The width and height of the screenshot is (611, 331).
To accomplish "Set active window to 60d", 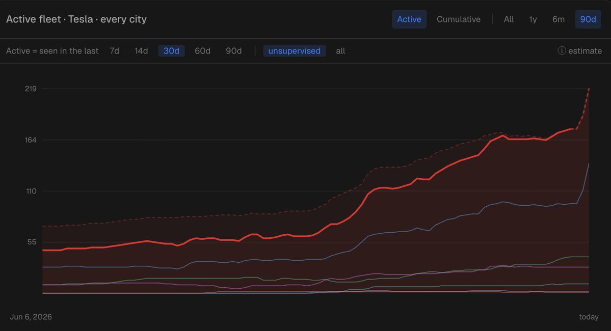I will click(x=202, y=51).
